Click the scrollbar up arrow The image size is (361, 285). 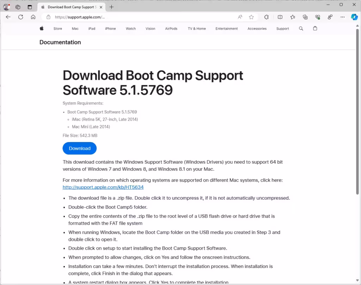point(357,26)
